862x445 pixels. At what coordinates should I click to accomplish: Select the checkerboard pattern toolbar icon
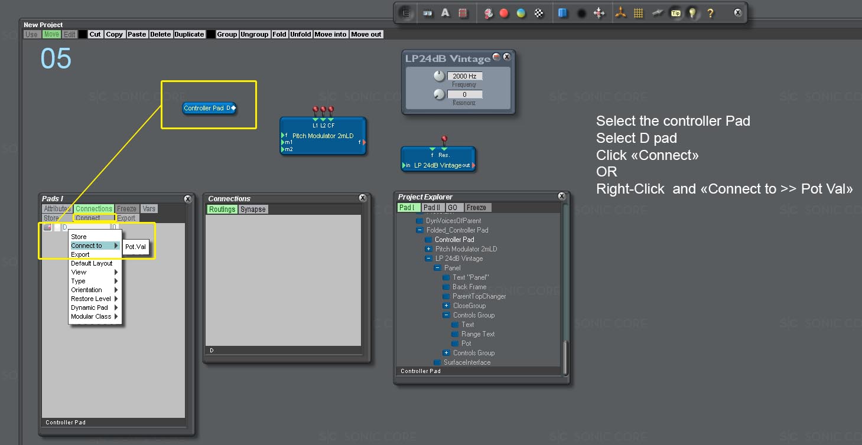point(538,12)
